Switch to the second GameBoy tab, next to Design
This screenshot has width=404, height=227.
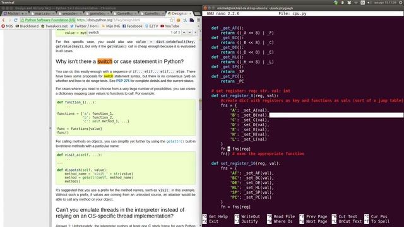pos(152,13)
